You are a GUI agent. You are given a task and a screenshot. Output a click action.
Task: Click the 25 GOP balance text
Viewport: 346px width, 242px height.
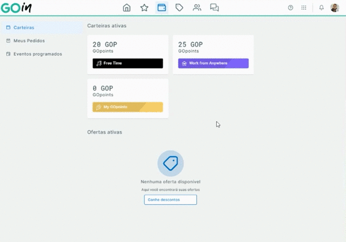[x=190, y=44]
